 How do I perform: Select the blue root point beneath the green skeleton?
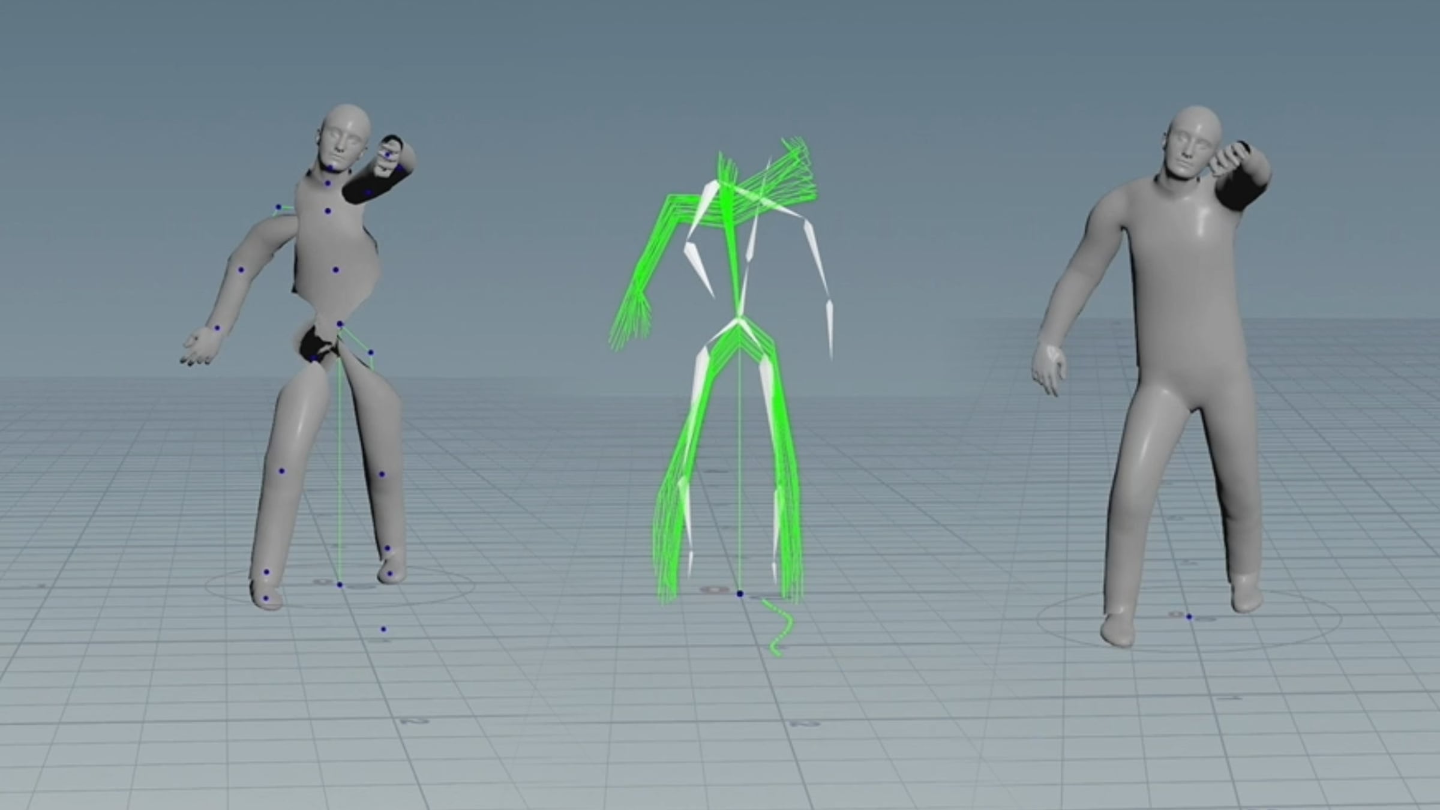tap(740, 593)
